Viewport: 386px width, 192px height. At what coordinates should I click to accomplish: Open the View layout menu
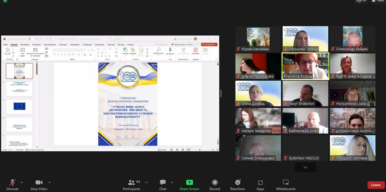[378, 1]
